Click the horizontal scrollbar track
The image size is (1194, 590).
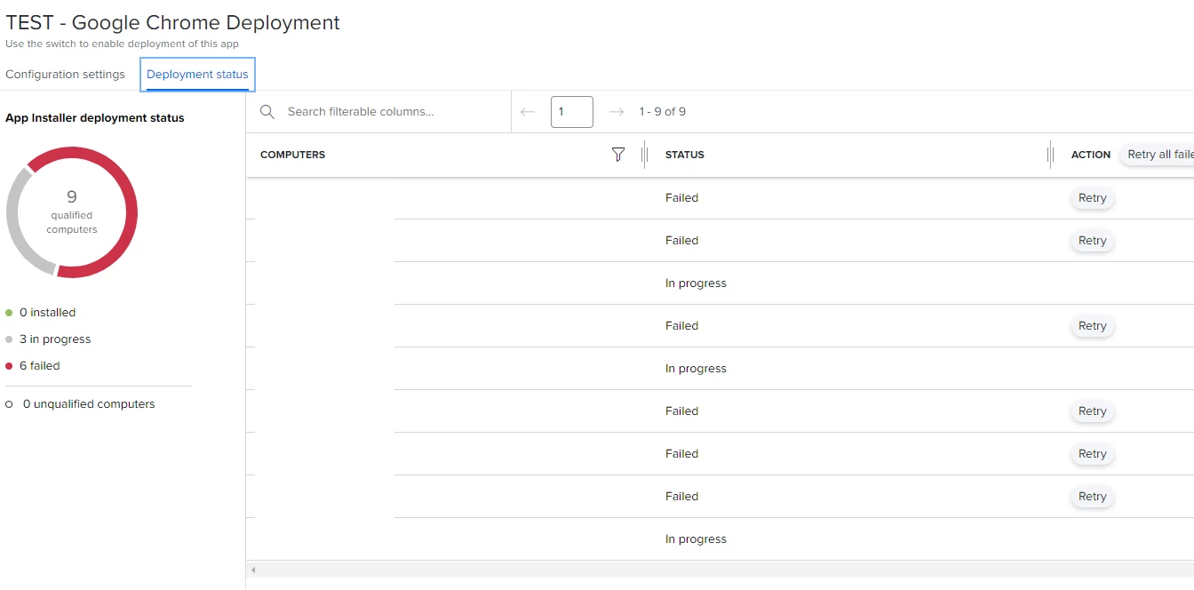(726, 570)
